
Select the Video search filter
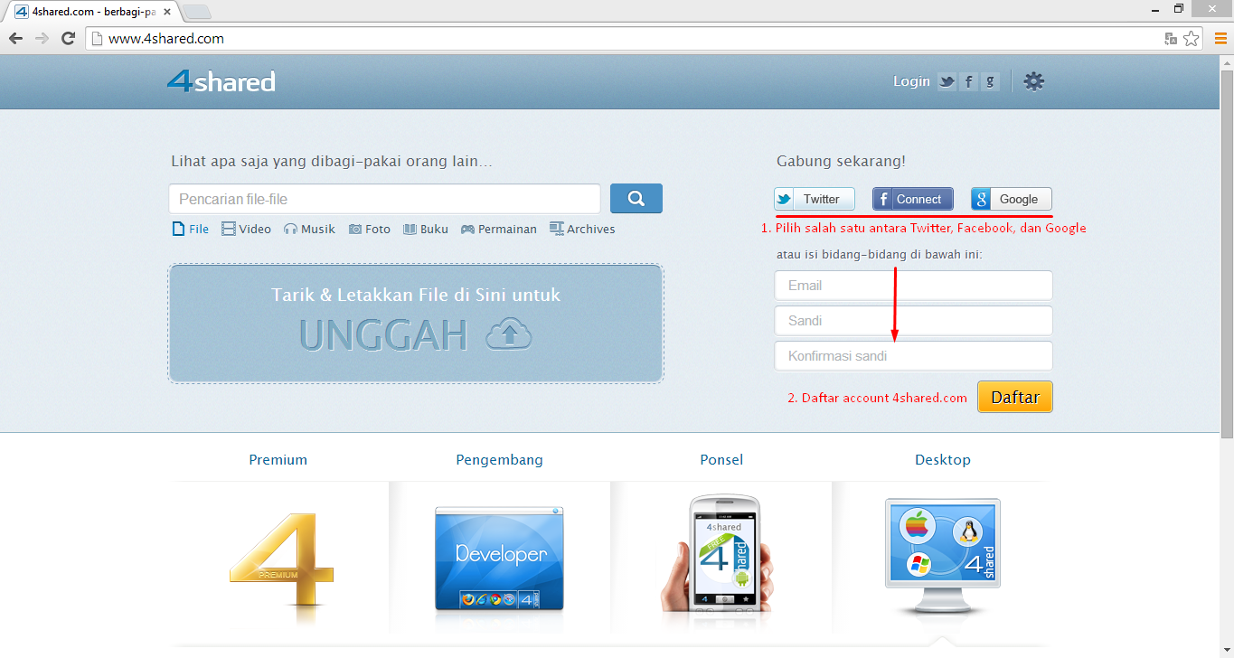tap(246, 230)
